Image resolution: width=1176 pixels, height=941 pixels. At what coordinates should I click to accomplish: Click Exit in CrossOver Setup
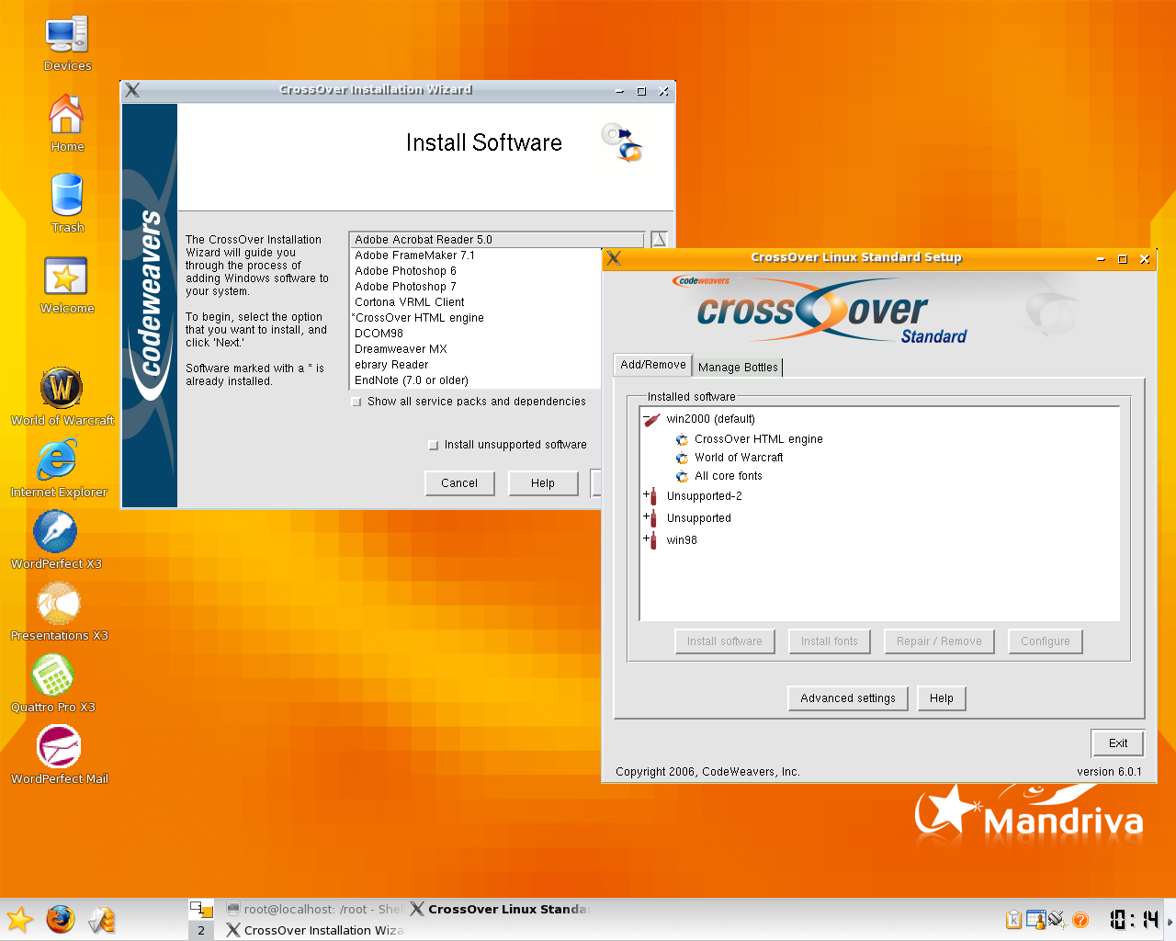point(1118,743)
